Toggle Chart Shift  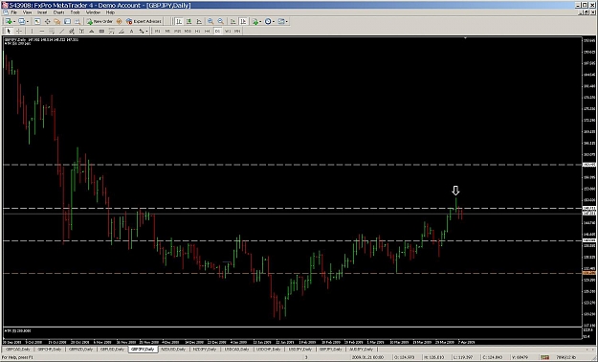pos(243,21)
